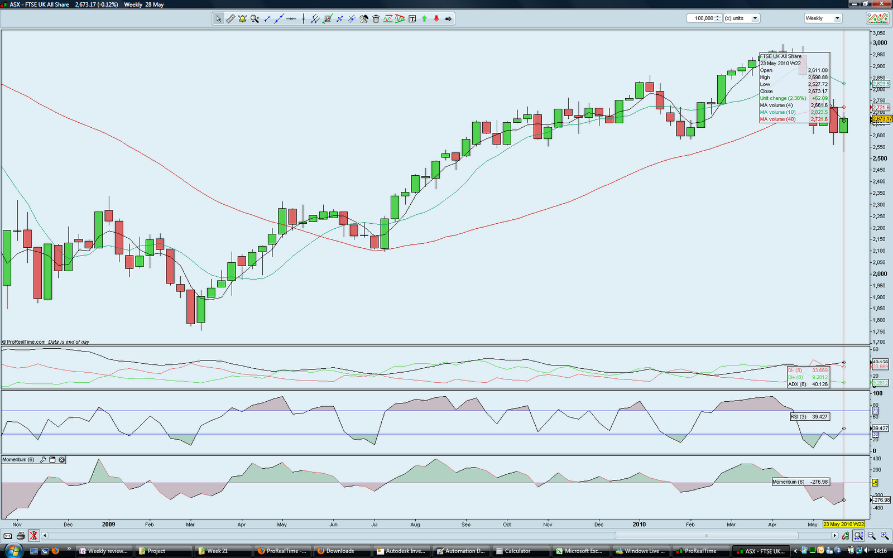Click the taskbar clock 14:16
Viewport: 893px width, 558px height.
[880, 551]
